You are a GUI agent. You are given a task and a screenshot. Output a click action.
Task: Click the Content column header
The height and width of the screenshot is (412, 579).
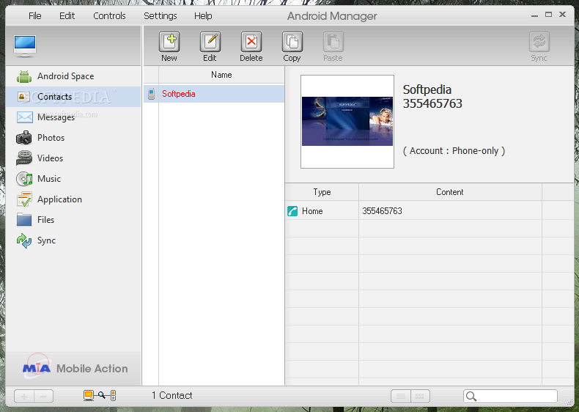click(x=450, y=192)
